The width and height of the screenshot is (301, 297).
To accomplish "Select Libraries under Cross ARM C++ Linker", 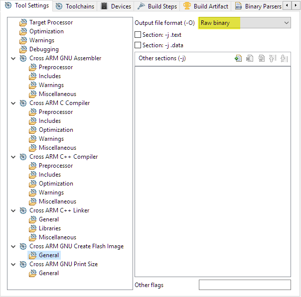I will [x=50, y=228].
